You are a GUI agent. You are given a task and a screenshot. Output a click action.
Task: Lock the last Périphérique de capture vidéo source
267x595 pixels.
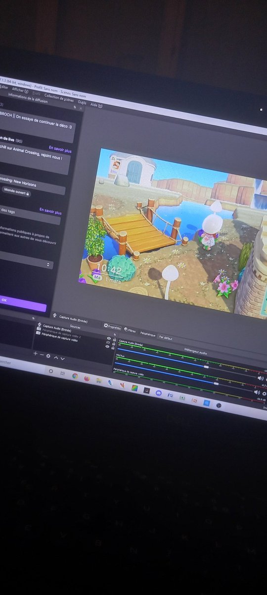point(113,348)
